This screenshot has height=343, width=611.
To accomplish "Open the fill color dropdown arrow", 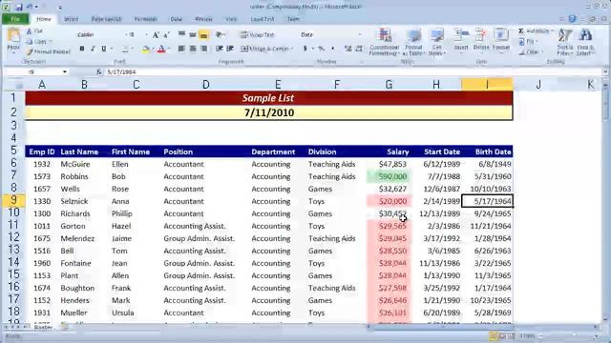I will 153,49.
